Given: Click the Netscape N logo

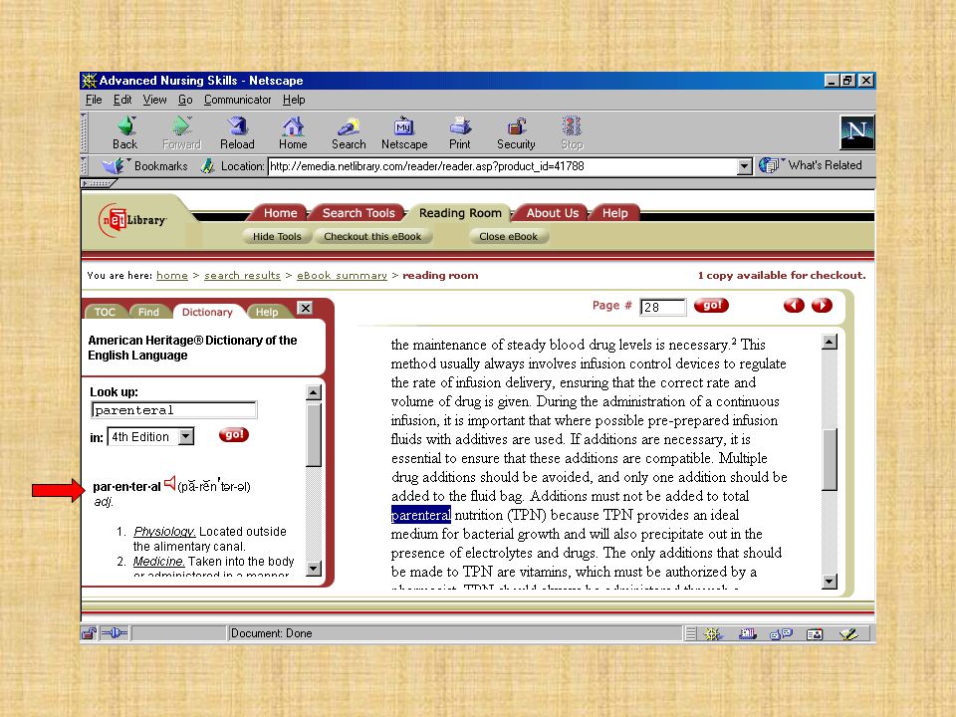Looking at the screenshot, I should 856,131.
